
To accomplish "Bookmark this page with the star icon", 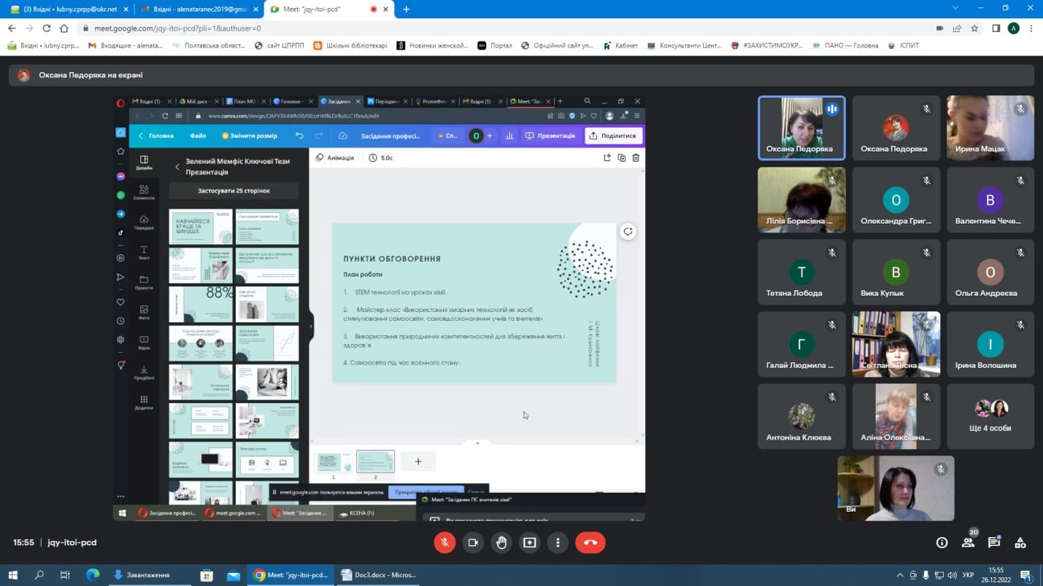I will (974, 28).
